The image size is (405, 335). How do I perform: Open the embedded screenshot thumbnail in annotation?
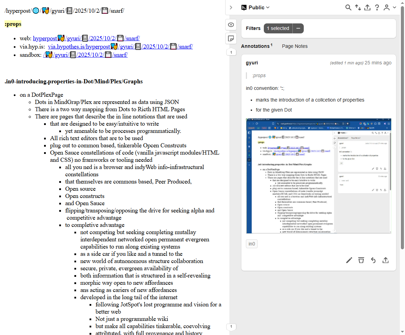click(319, 176)
